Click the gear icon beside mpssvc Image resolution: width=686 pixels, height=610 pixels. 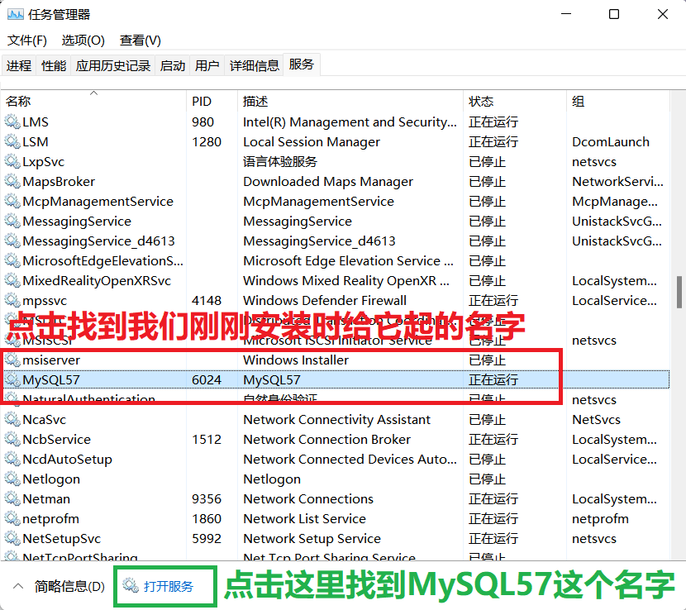(12, 300)
